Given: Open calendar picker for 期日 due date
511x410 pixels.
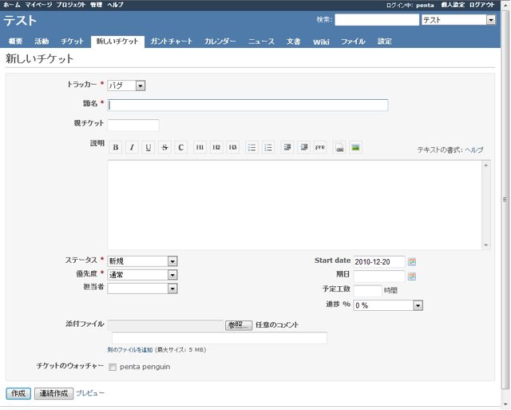Looking at the screenshot, I should pos(412,277).
